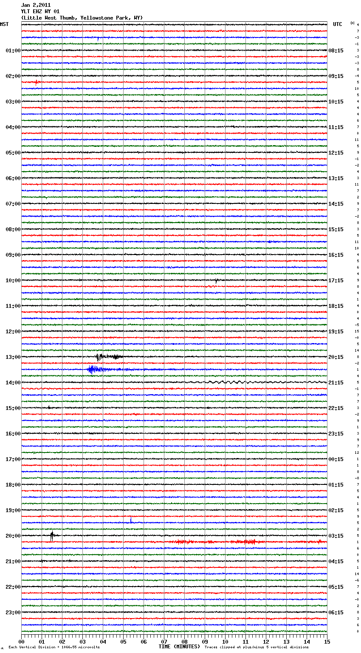The width and height of the screenshot is (361, 653).
Task: Click the 14:15 UTC time label
Action: click(x=336, y=204)
